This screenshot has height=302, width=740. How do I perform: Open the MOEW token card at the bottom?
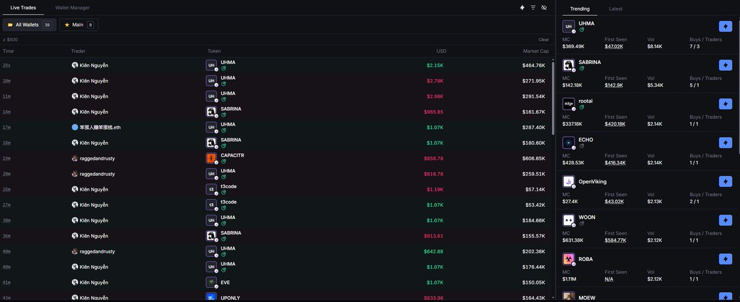pos(647,296)
